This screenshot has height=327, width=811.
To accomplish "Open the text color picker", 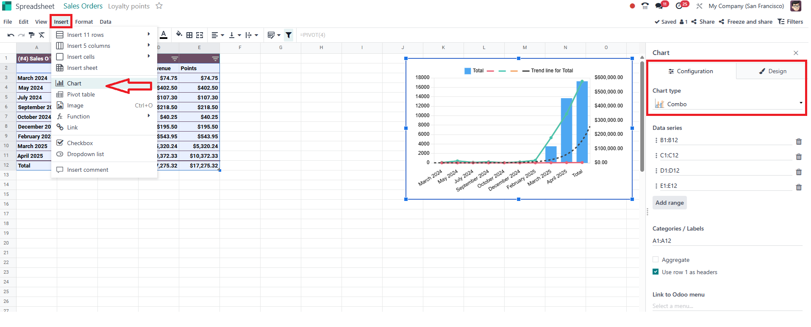I will [x=164, y=35].
